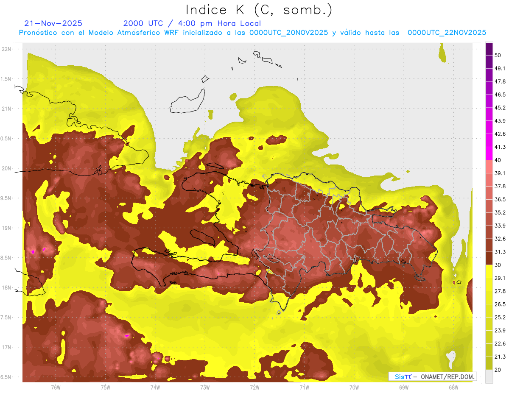This screenshot has width=509, height=393.
Task: Click the colorbar value '50'
Action: 498,56
